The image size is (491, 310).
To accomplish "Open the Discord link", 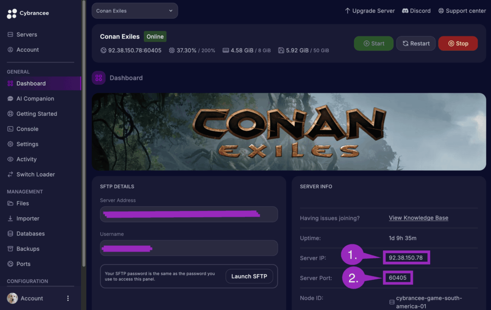I will tap(416, 11).
